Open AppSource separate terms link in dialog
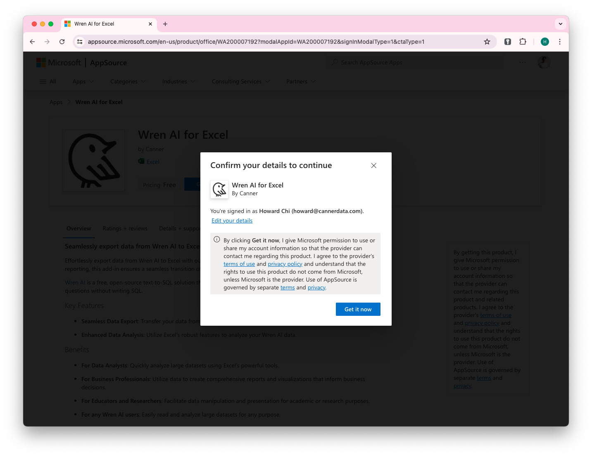Image resolution: width=592 pixels, height=457 pixels. tap(288, 287)
